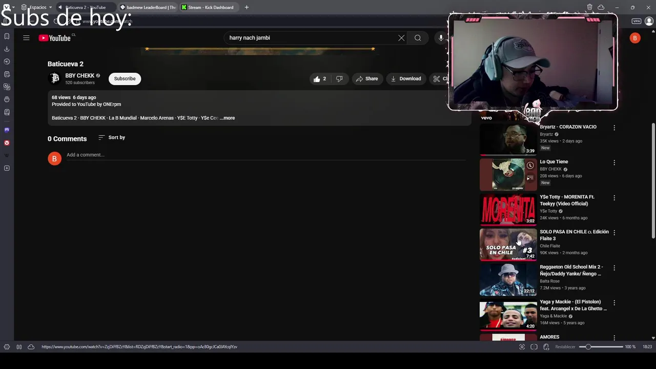Expand description with ...more
The width and height of the screenshot is (656, 369).
[x=227, y=118]
